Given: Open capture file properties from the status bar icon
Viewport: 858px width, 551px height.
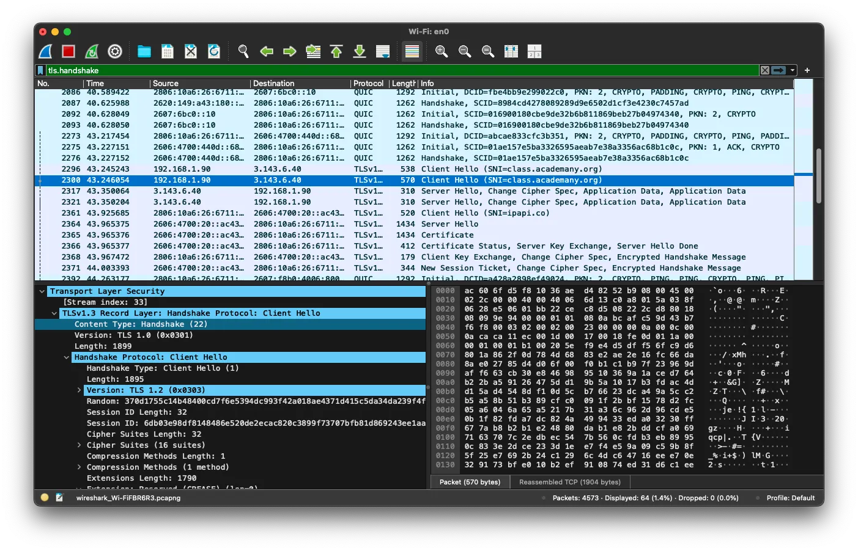Looking at the screenshot, I should (59, 498).
